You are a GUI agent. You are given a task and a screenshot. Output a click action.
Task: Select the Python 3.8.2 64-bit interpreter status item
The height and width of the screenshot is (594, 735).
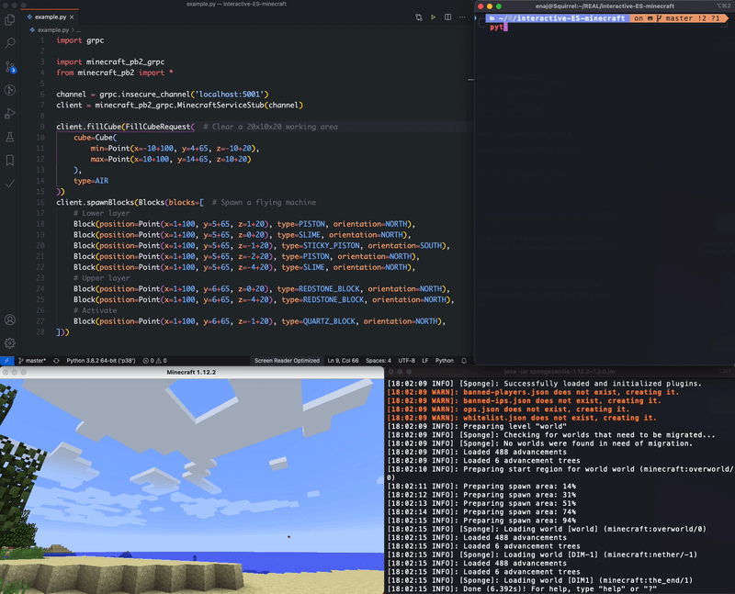click(x=101, y=361)
